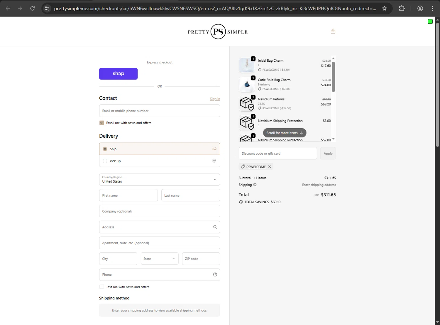This screenshot has width=440, height=325.
Task: Click the $311.65 total amount
Action: [x=328, y=195]
